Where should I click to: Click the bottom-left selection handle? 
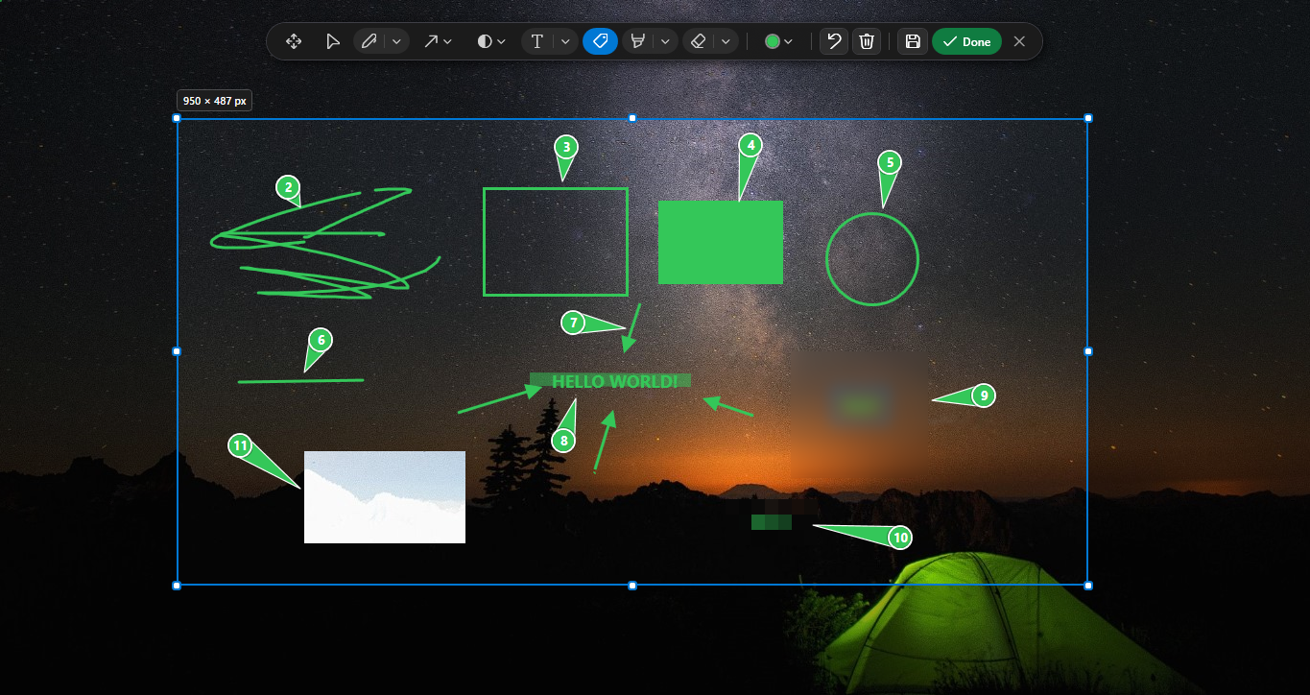coord(177,585)
